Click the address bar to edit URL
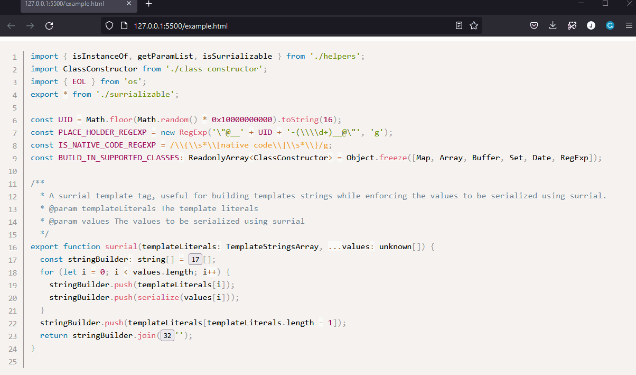 pyautogui.click(x=264, y=25)
